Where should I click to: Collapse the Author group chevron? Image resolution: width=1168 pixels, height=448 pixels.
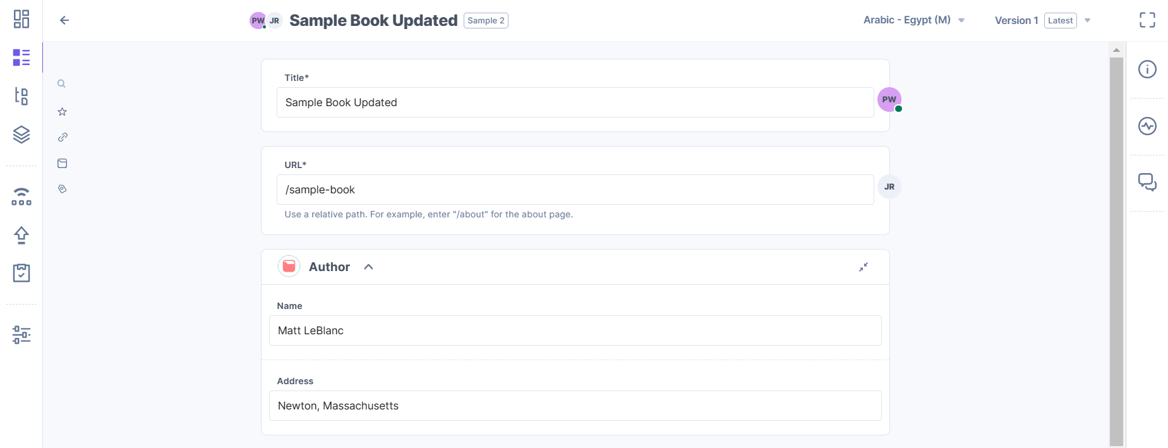(x=369, y=267)
